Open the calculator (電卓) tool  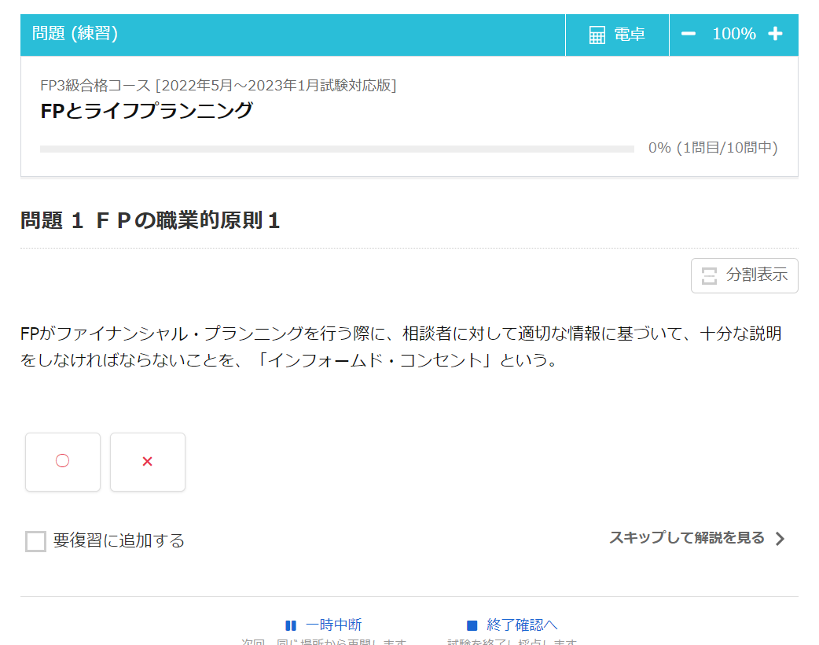(616, 34)
